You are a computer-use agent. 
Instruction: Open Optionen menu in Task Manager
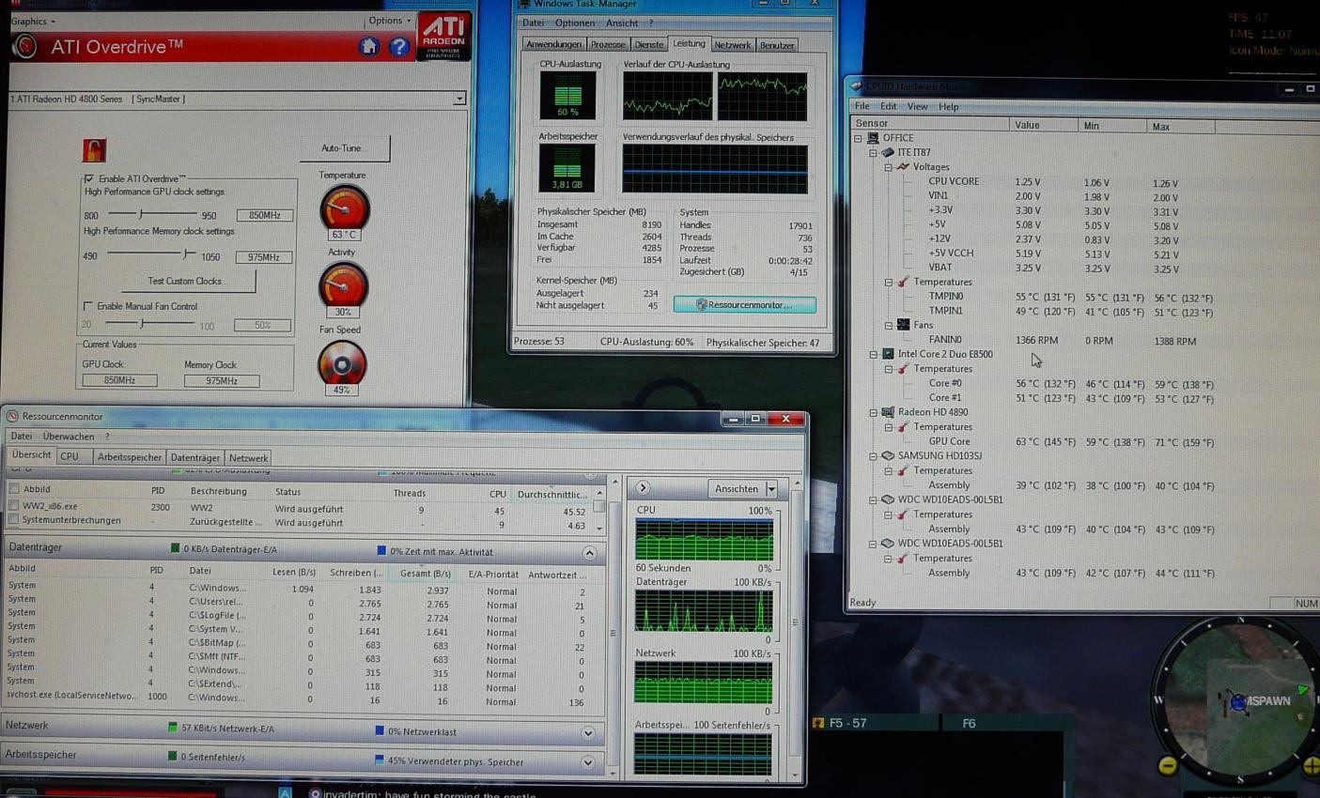click(x=574, y=23)
